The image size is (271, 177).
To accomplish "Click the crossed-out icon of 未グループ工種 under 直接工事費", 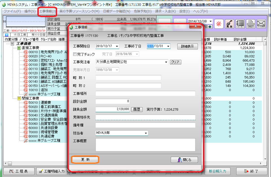I will [x=26, y=94].
